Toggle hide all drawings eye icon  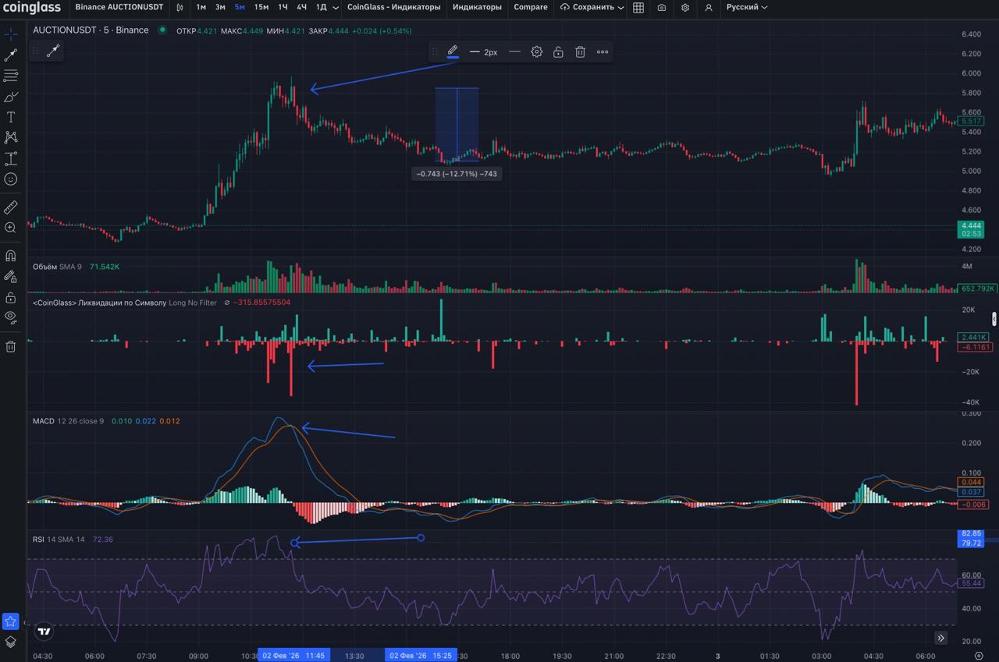click(x=11, y=317)
